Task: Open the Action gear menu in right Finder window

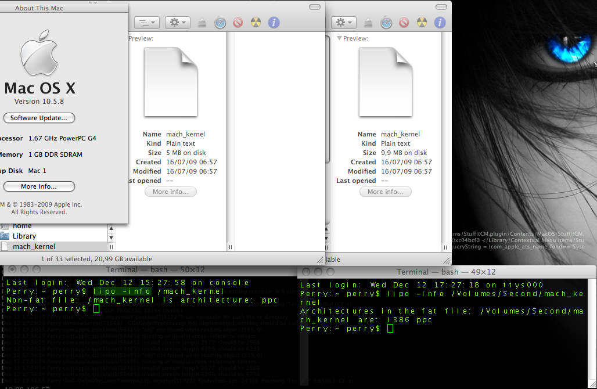Action: click(343, 23)
